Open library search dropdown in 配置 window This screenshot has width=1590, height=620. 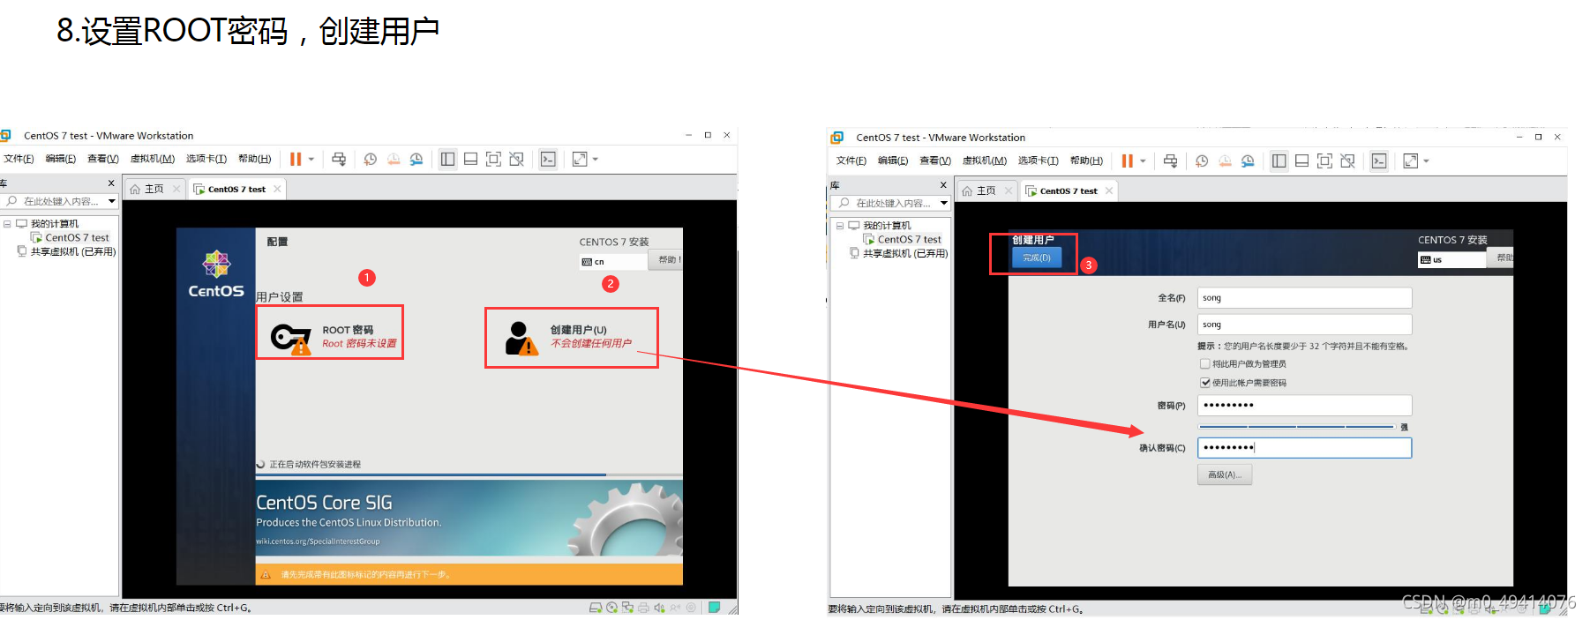(x=112, y=202)
